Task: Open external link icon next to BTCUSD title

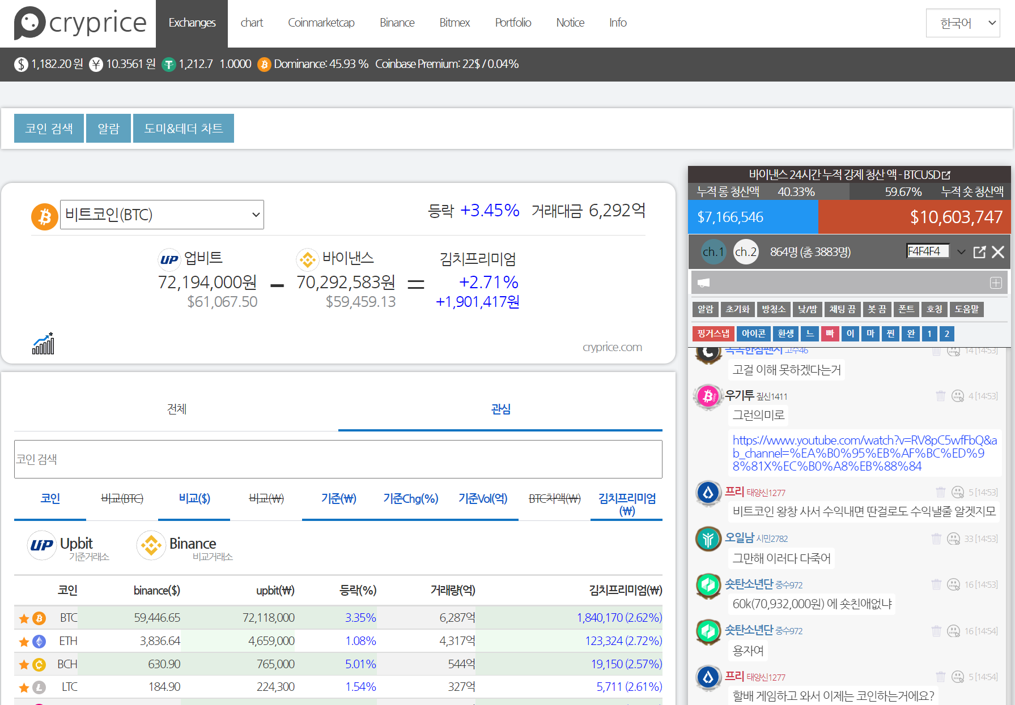Action: pyautogui.click(x=946, y=175)
